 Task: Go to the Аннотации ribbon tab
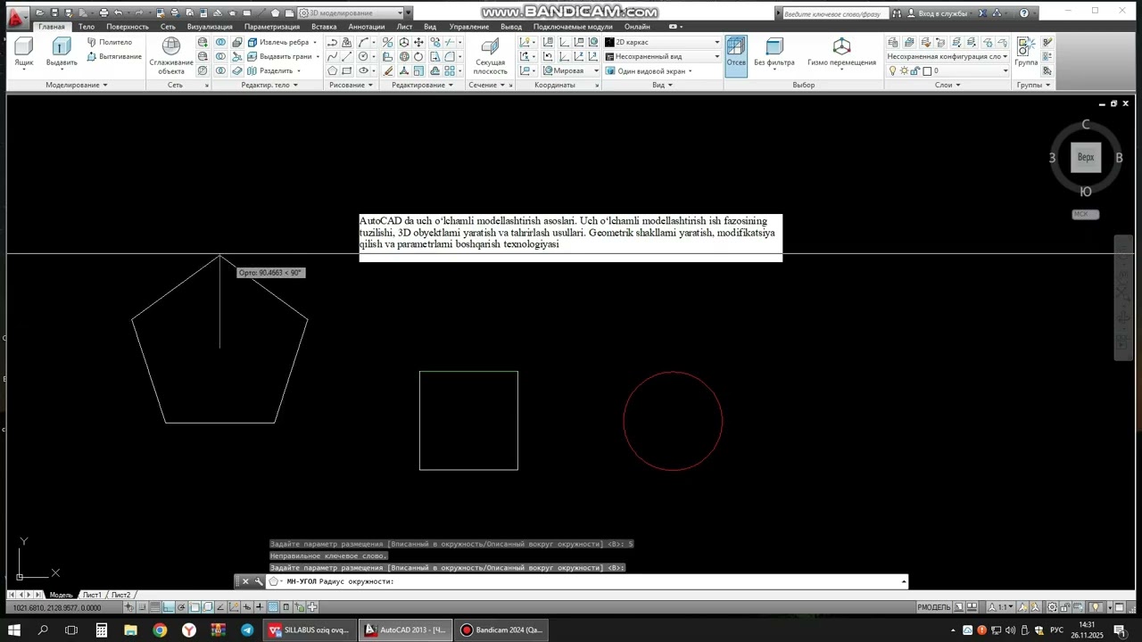(x=367, y=27)
